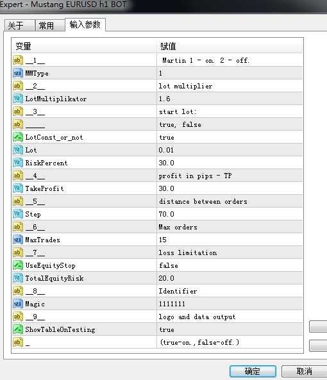Toggle the ShowTableOnTesting value true
Screen dimensions: 327x380
(x=230, y=329)
